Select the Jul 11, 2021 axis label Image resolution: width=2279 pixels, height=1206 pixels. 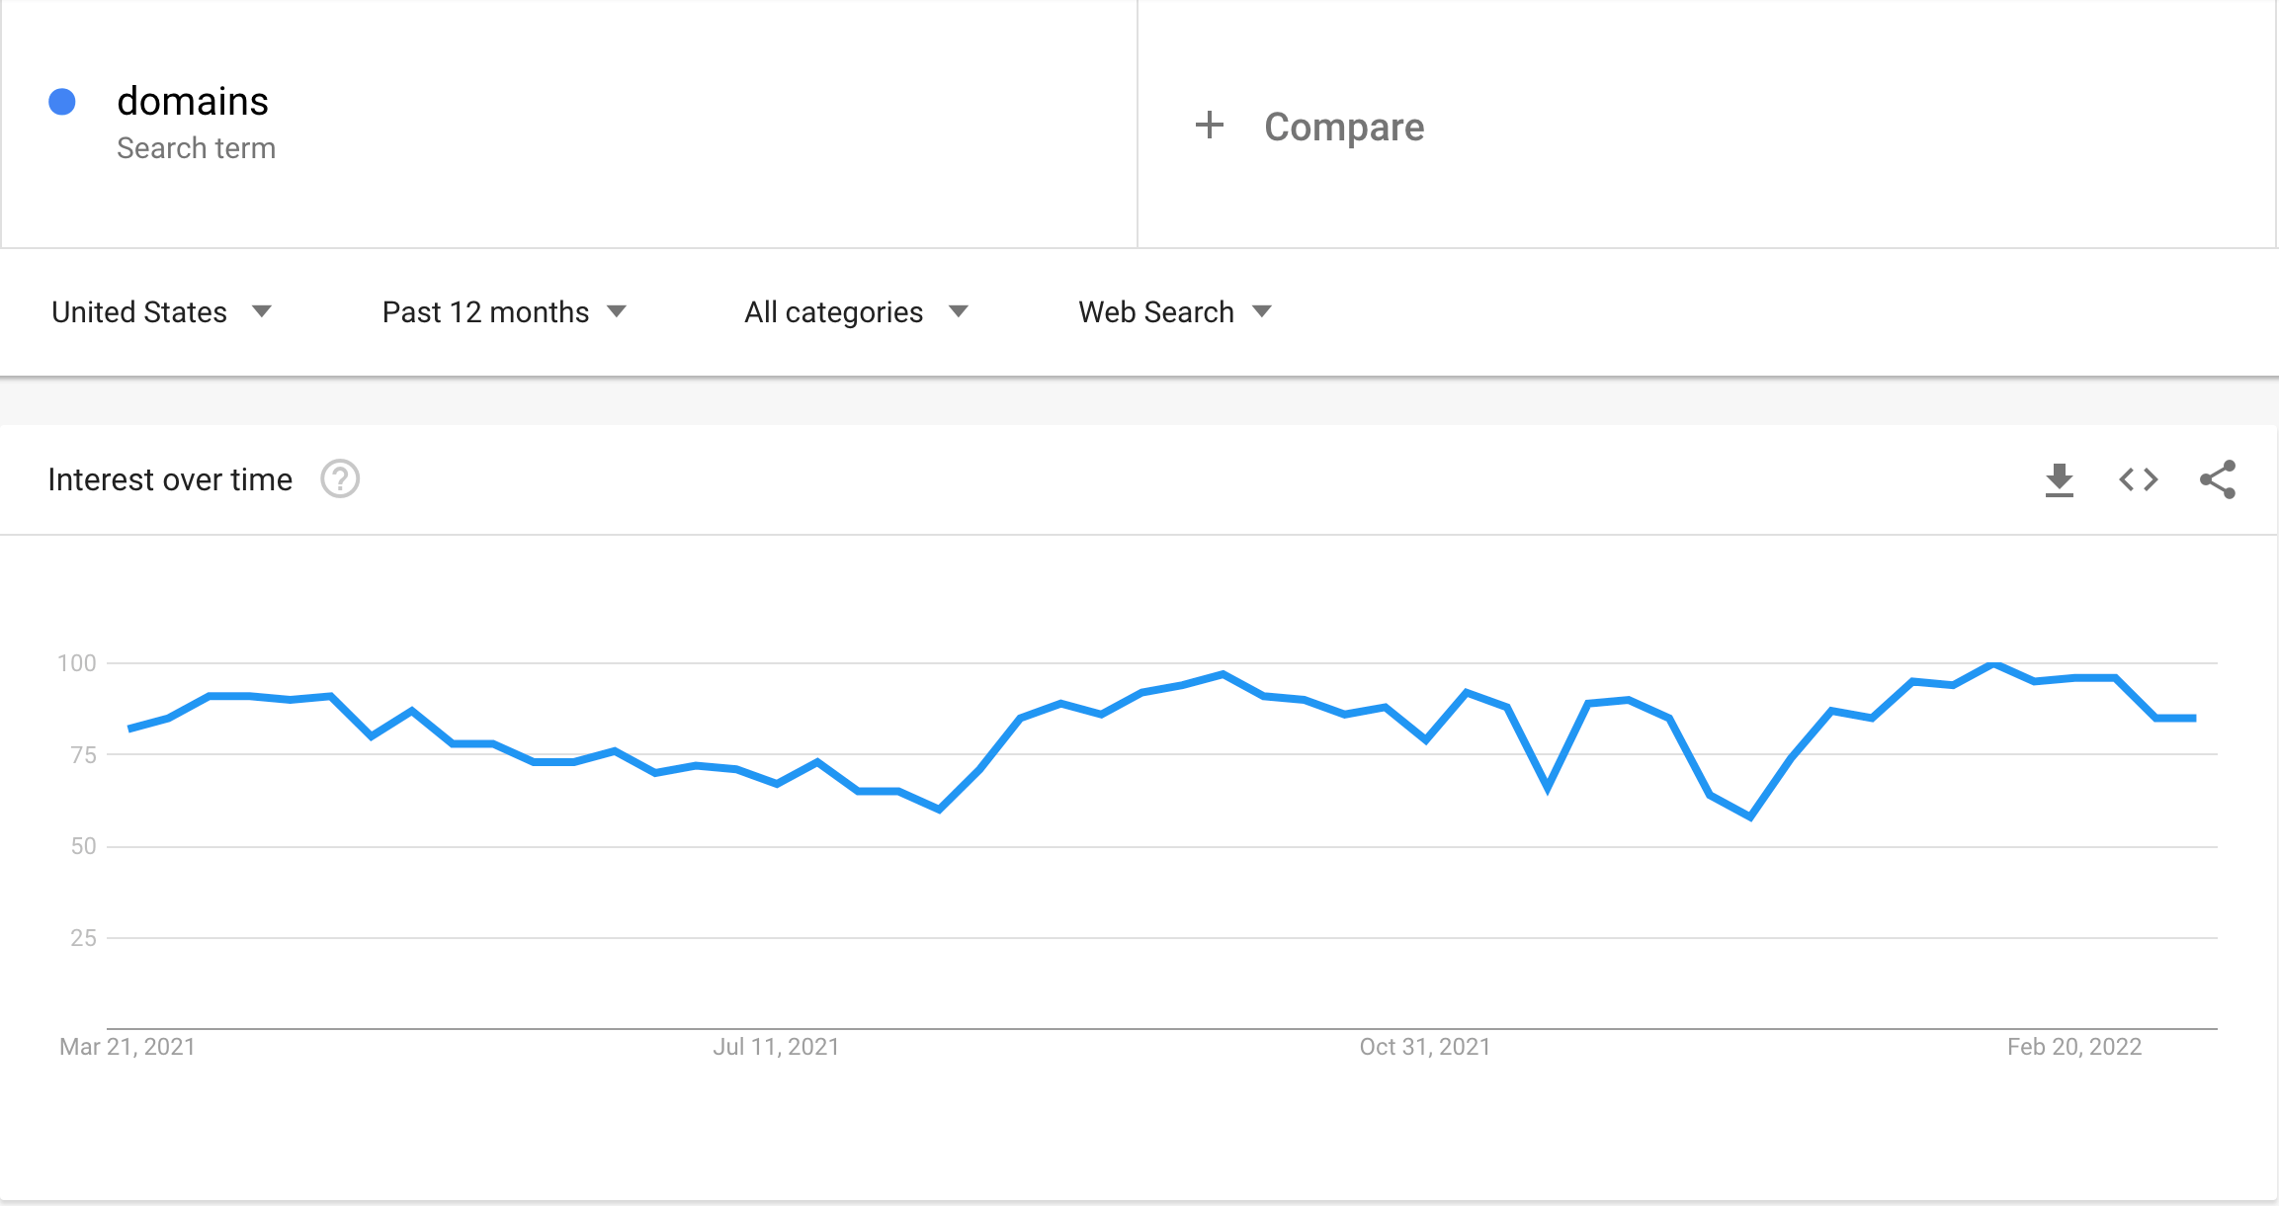pos(776,1047)
